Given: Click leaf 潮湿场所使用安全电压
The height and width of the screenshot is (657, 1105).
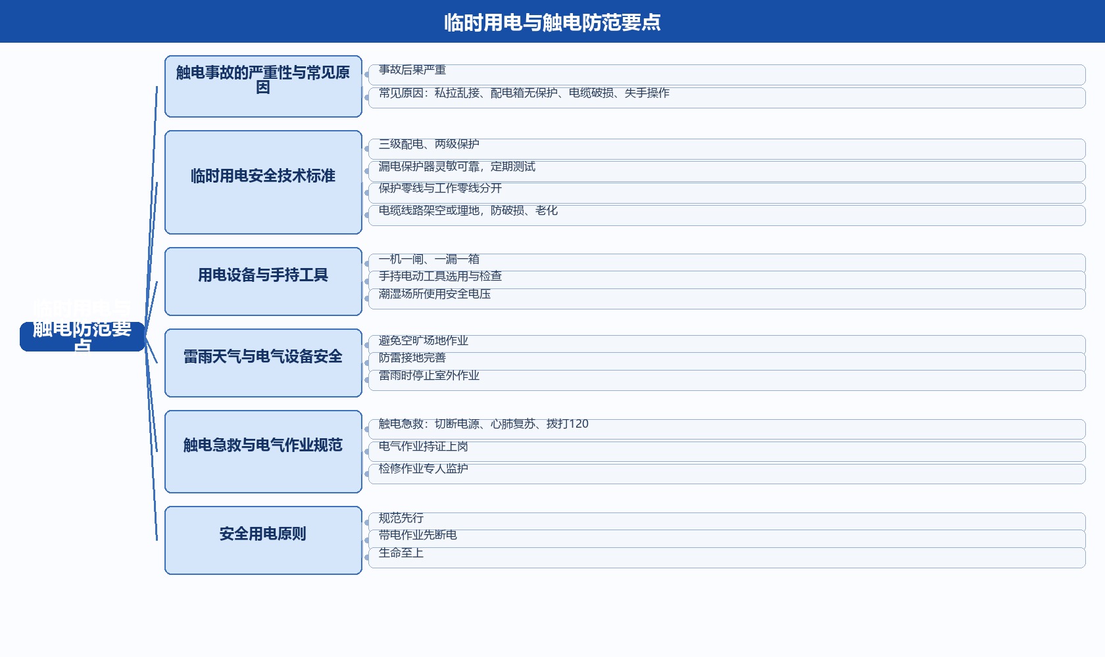Looking at the screenshot, I should [x=727, y=299].
